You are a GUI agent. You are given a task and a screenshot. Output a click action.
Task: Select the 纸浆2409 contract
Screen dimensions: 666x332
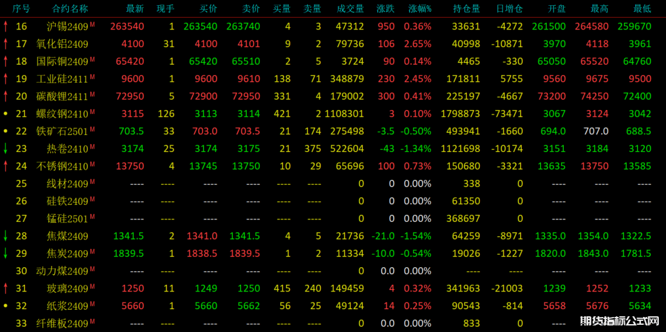67,306
